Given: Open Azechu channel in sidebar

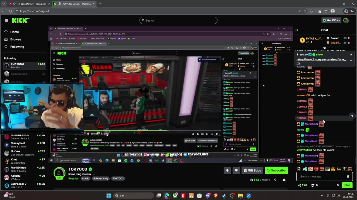Looking at the screenshot, I should point(25,177).
